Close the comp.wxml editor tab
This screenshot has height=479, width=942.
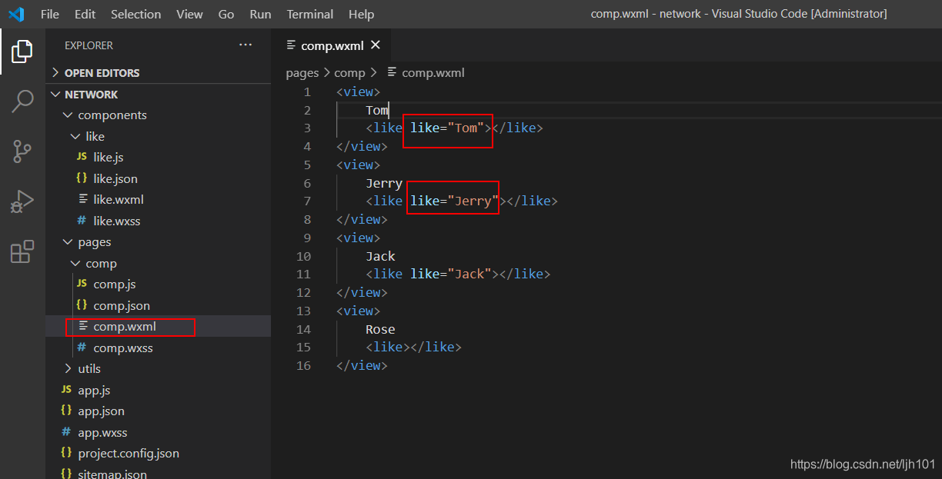(x=376, y=45)
